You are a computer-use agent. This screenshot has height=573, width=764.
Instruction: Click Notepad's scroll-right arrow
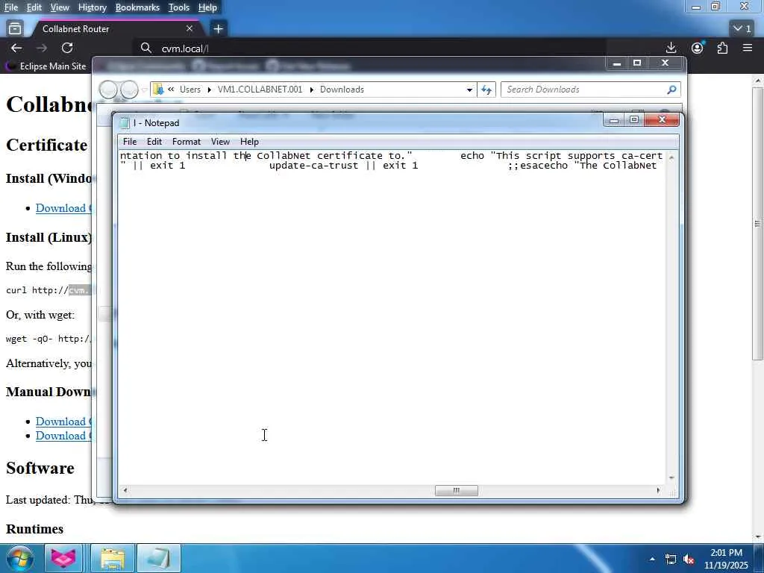pyautogui.click(x=658, y=491)
